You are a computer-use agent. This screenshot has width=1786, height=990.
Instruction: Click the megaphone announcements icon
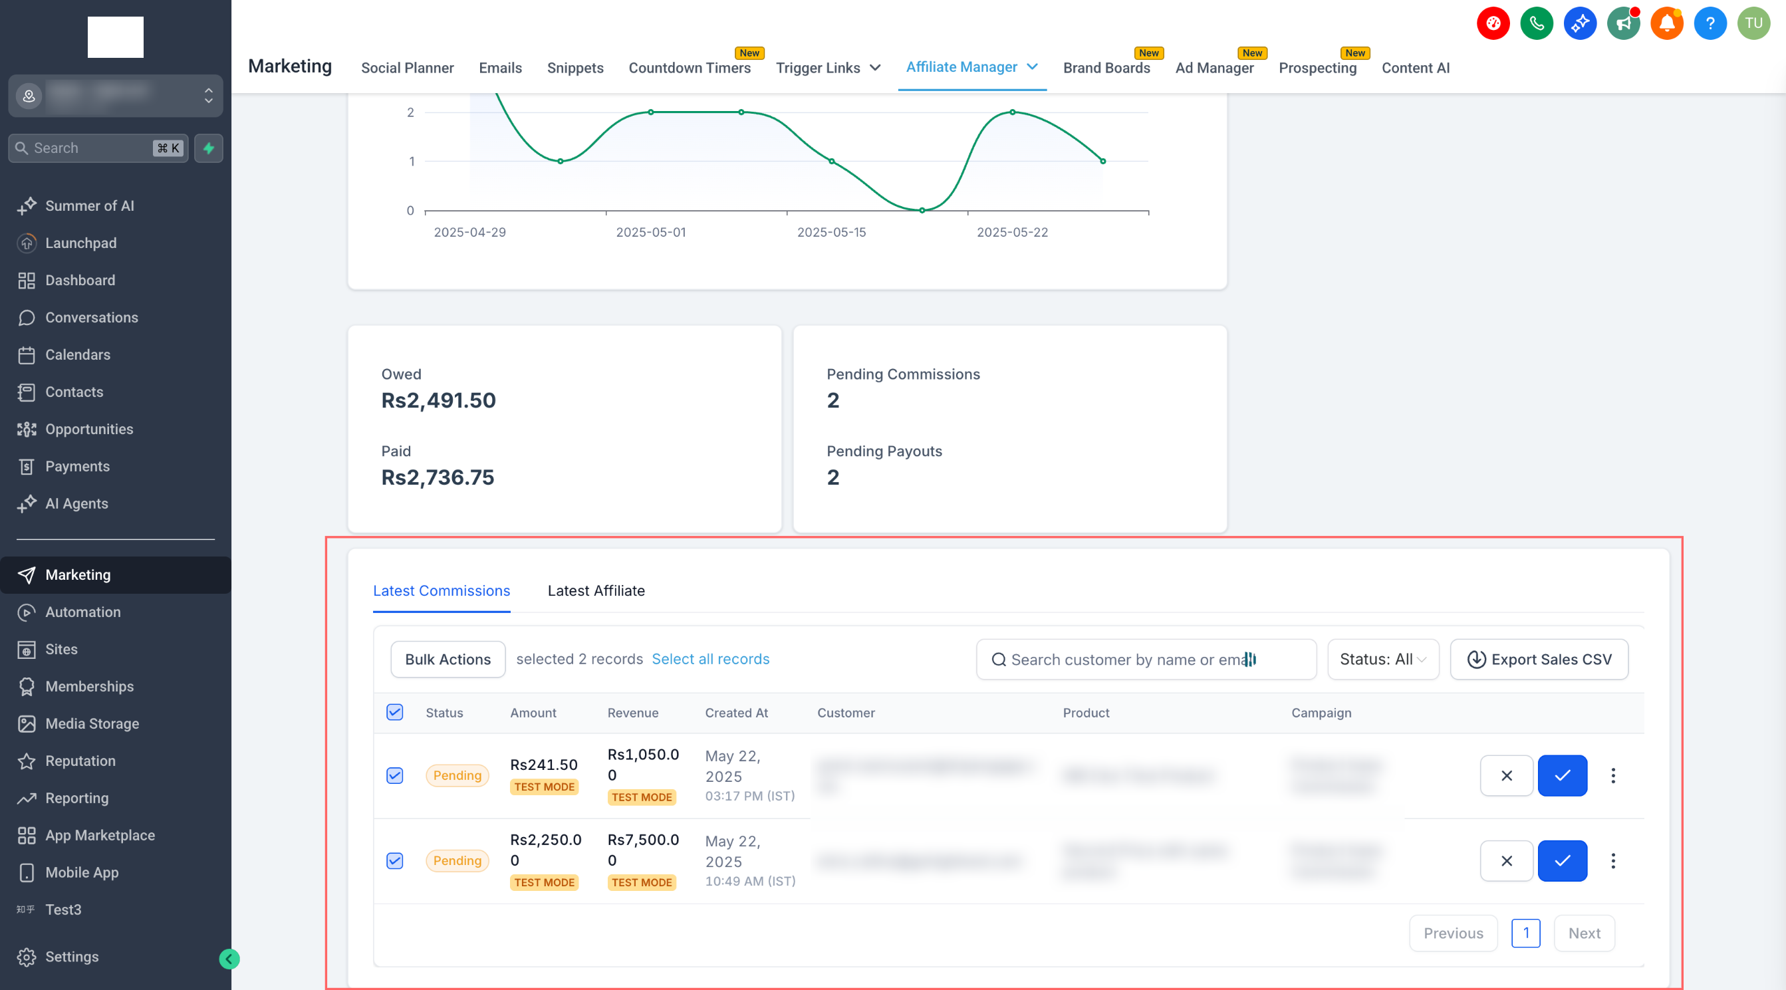click(1623, 23)
